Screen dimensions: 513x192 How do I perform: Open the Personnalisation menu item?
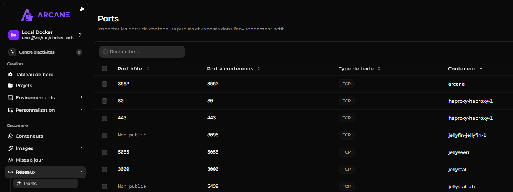[x=45, y=110]
